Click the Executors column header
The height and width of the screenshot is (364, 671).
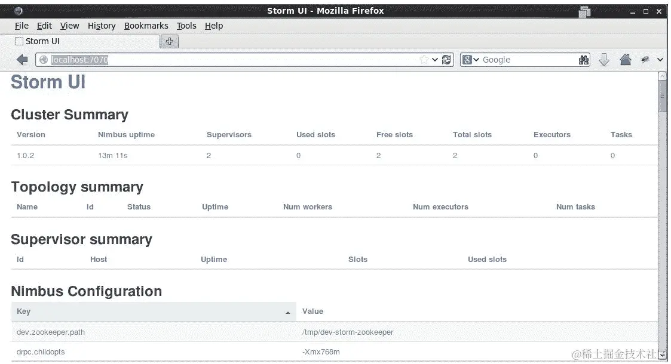tap(551, 135)
